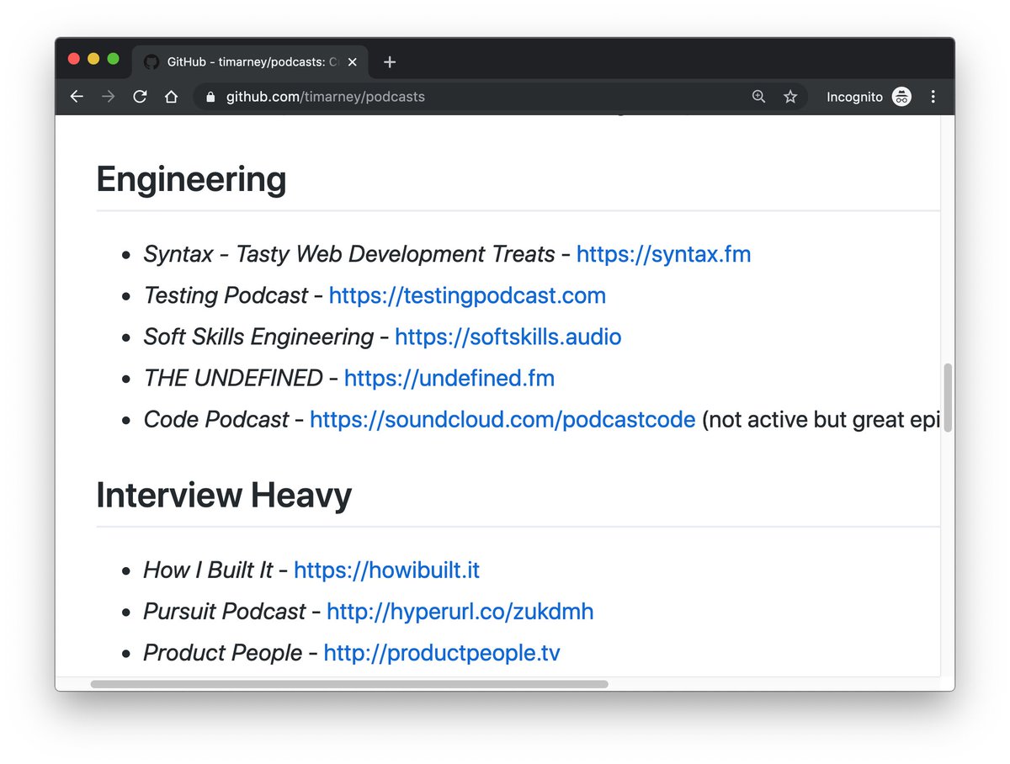Click the Interview Heavy heading
Image resolution: width=1010 pixels, height=764 pixels.
tap(224, 496)
